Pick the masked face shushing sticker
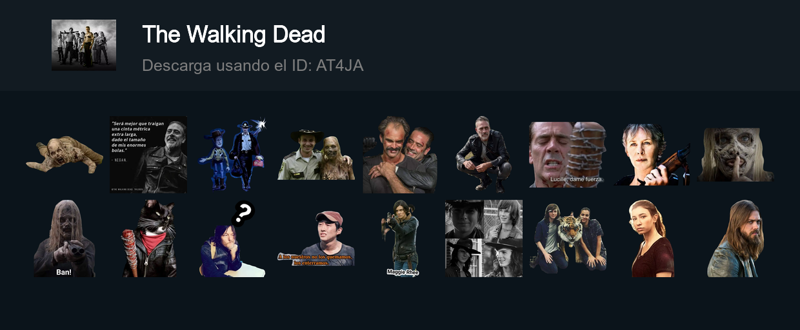This screenshot has width=800, height=330. (735, 155)
